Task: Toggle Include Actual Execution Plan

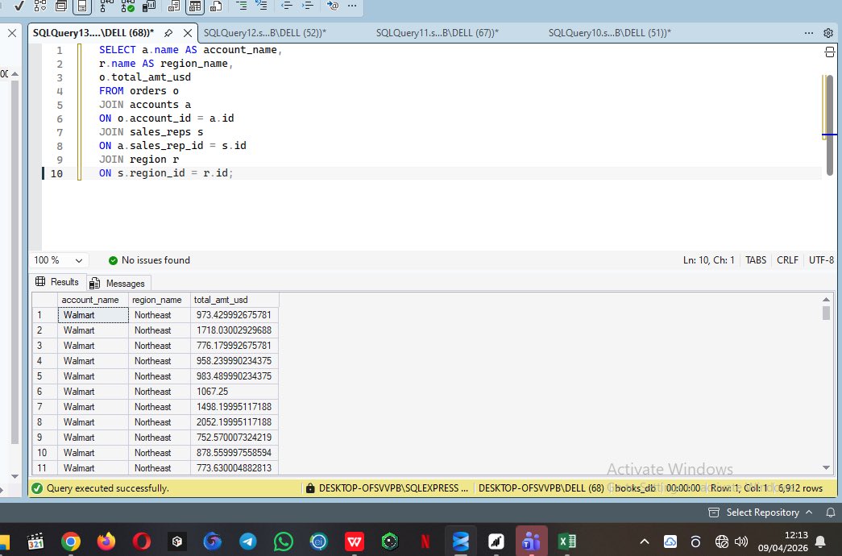Action: [x=106, y=6]
